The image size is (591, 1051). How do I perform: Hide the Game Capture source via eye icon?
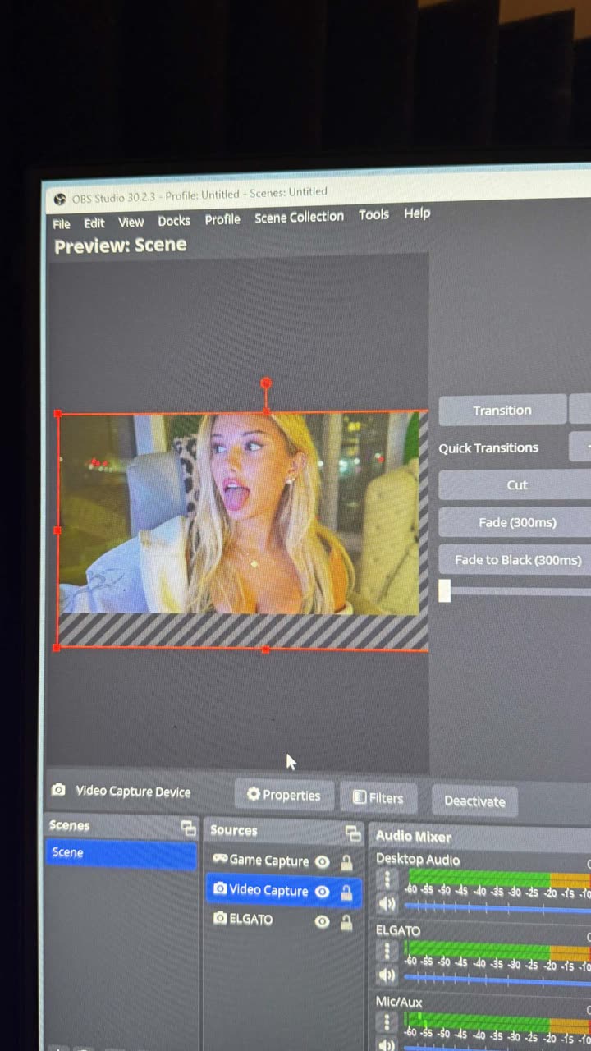[323, 861]
